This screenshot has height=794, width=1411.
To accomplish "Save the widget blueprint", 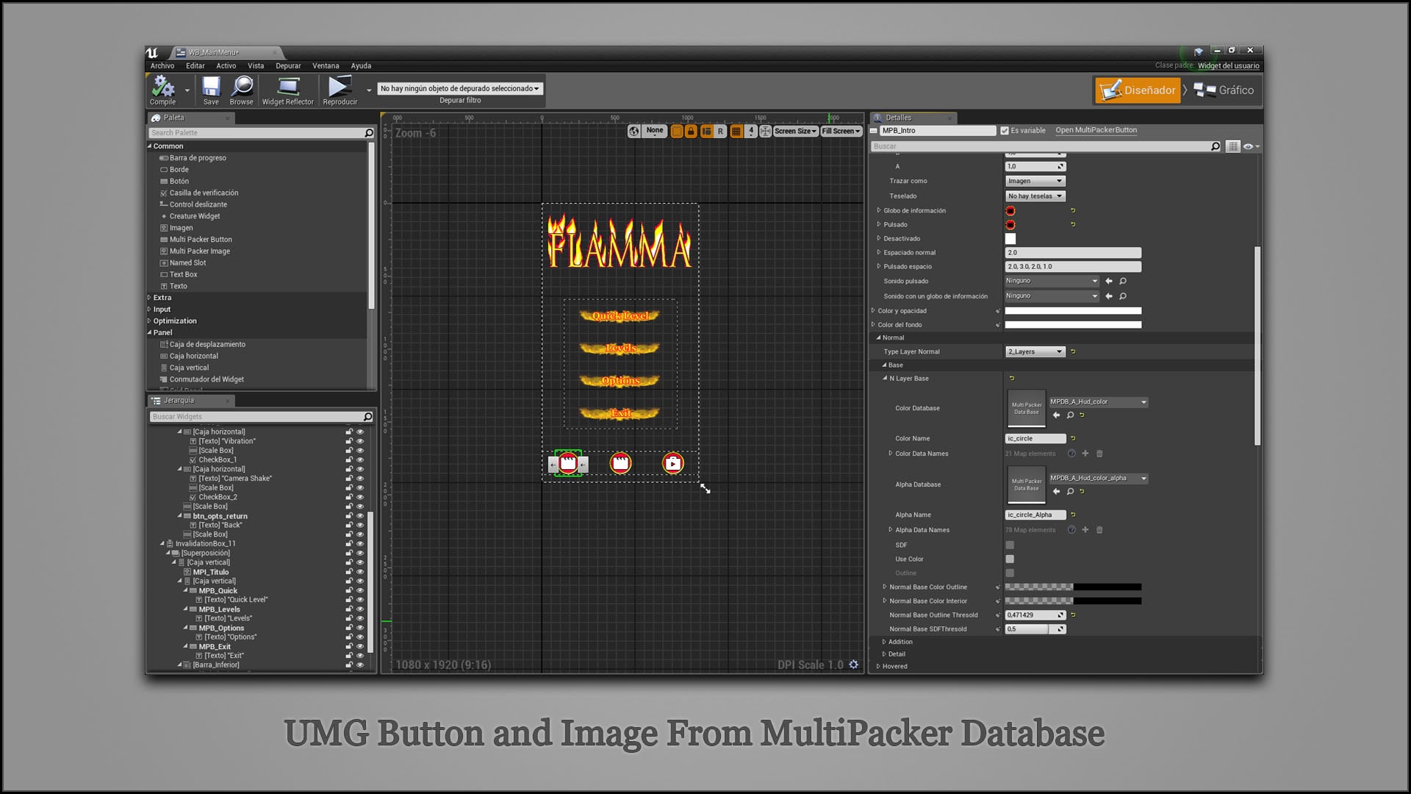I will point(211,88).
